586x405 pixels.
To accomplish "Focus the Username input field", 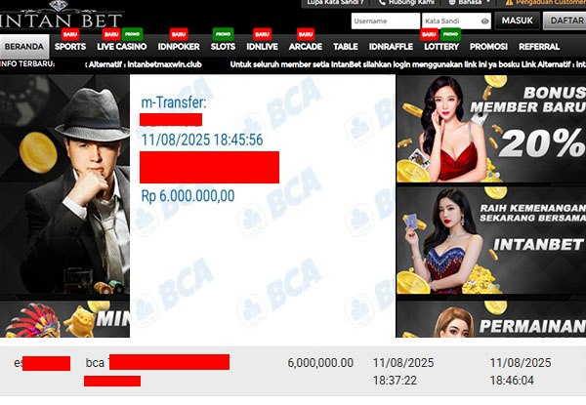I will [386, 20].
